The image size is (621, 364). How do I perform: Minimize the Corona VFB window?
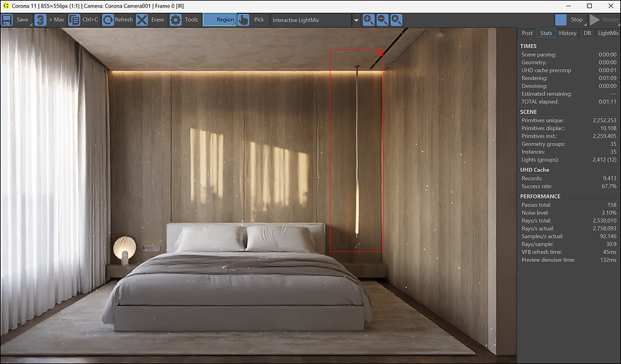coord(569,6)
